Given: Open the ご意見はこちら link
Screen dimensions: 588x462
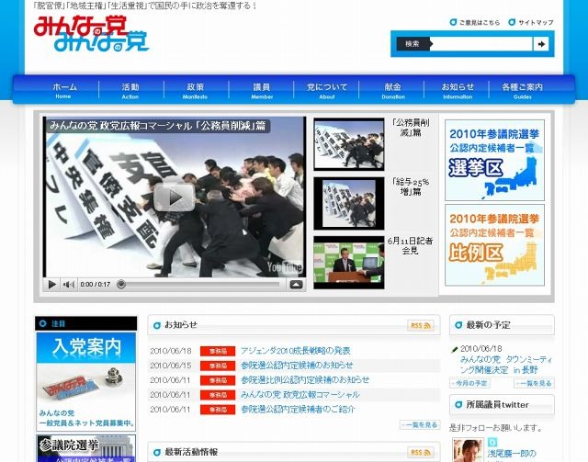Looking at the screenshot, I should (475, 22).
